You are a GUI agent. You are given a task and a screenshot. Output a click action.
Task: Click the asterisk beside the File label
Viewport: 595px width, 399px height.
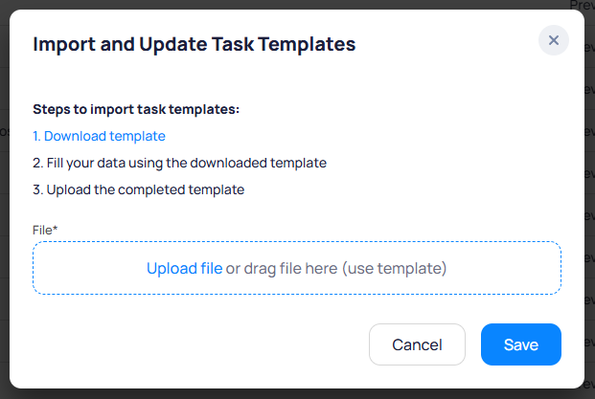[57, 230]
